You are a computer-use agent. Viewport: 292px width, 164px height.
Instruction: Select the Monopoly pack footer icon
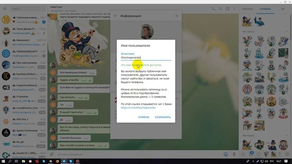coord(274,154)
